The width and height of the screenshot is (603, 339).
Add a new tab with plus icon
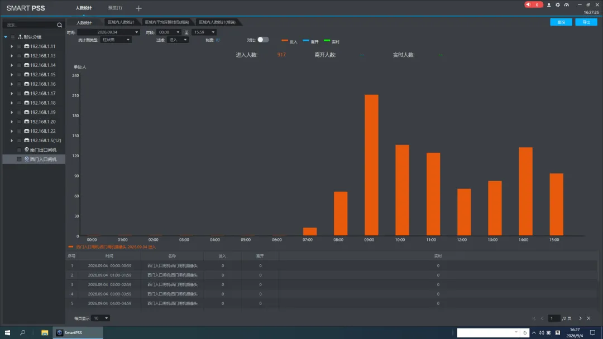pyautogui.click(x=139, y=8)
